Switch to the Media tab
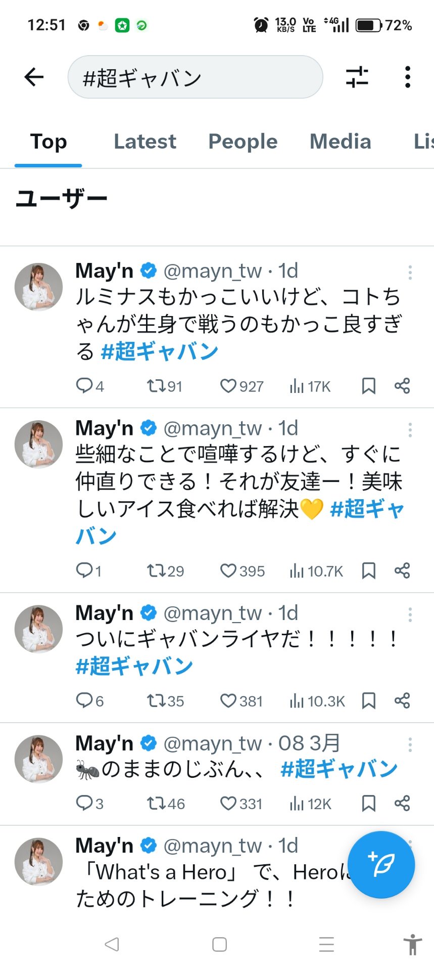The width and height of the screenshot is (434, 971). [340, 142]
